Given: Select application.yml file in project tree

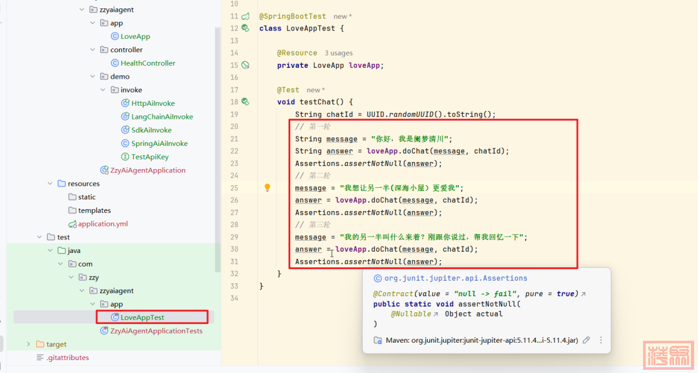Looking at the screenshot, I should point(103,224).
